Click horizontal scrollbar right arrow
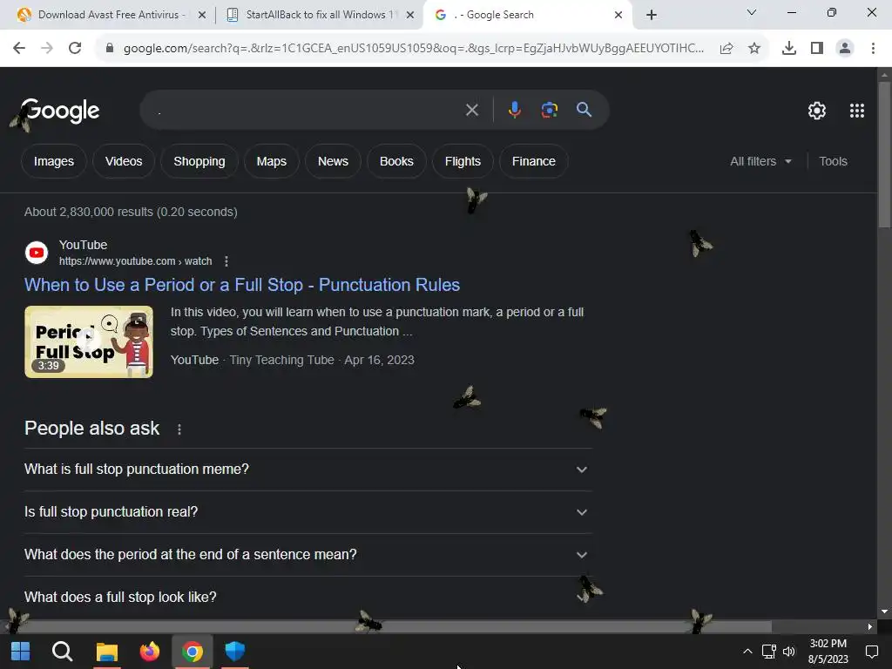 point(870,627)
